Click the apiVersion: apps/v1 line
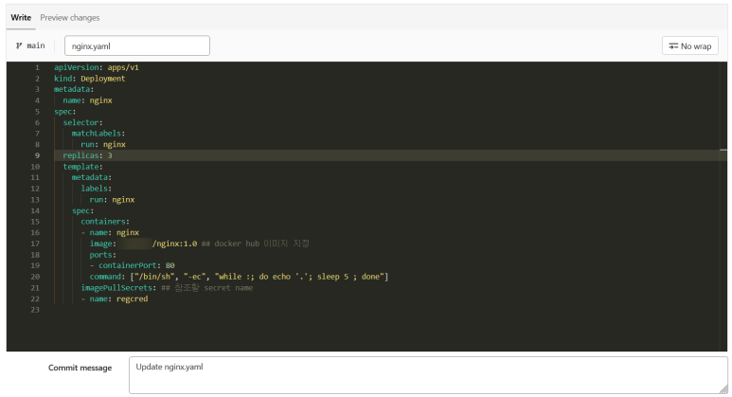This screenshot has width=732, height=397. [98, 67]
